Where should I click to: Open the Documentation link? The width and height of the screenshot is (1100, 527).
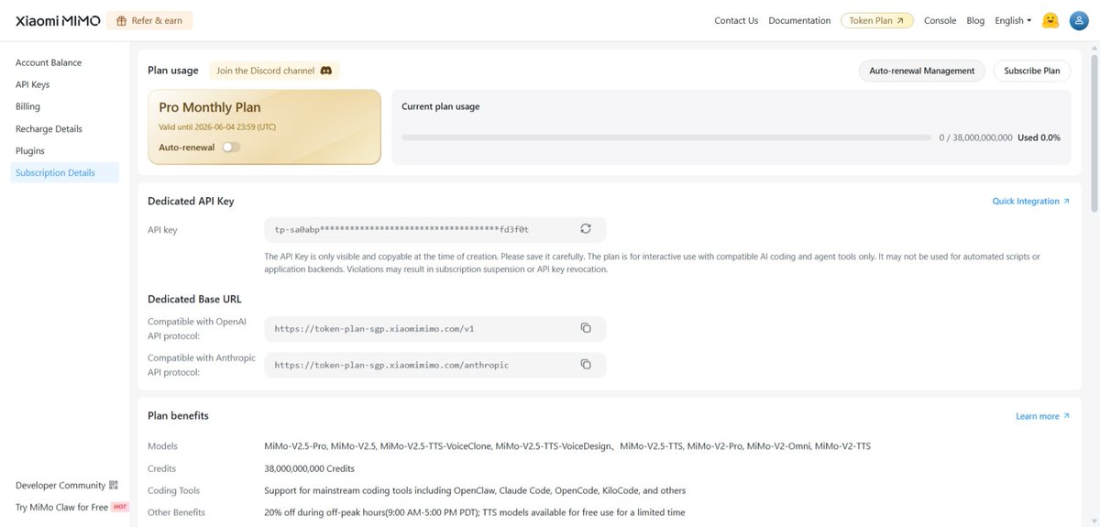[x=799, y=20]
